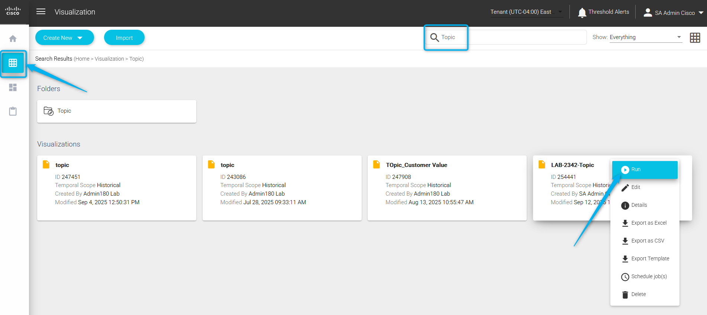Screen dimensions: 707x315
Task: Open the Visualization grid icon in sidebar
Action: pos(13,63)
